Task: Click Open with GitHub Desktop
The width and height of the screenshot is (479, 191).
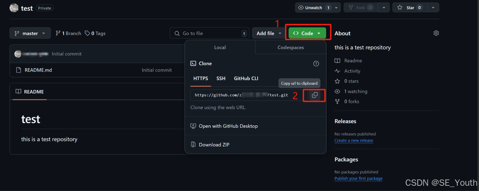Action: pos(228,126)
